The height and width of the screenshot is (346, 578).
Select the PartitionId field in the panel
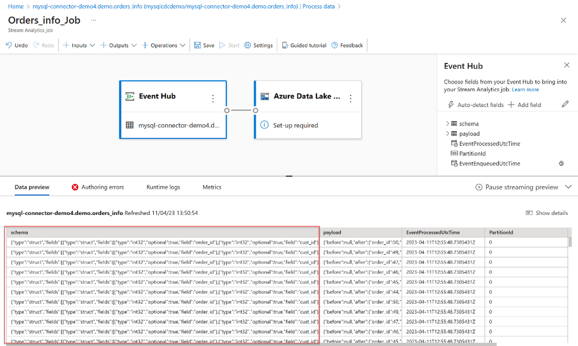pos(472,154)
